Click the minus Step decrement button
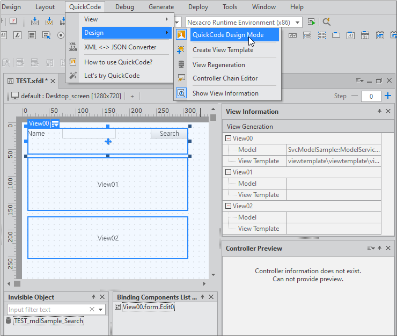 355,96
